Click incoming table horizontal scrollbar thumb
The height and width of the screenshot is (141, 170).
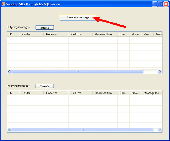coord(83,130)
